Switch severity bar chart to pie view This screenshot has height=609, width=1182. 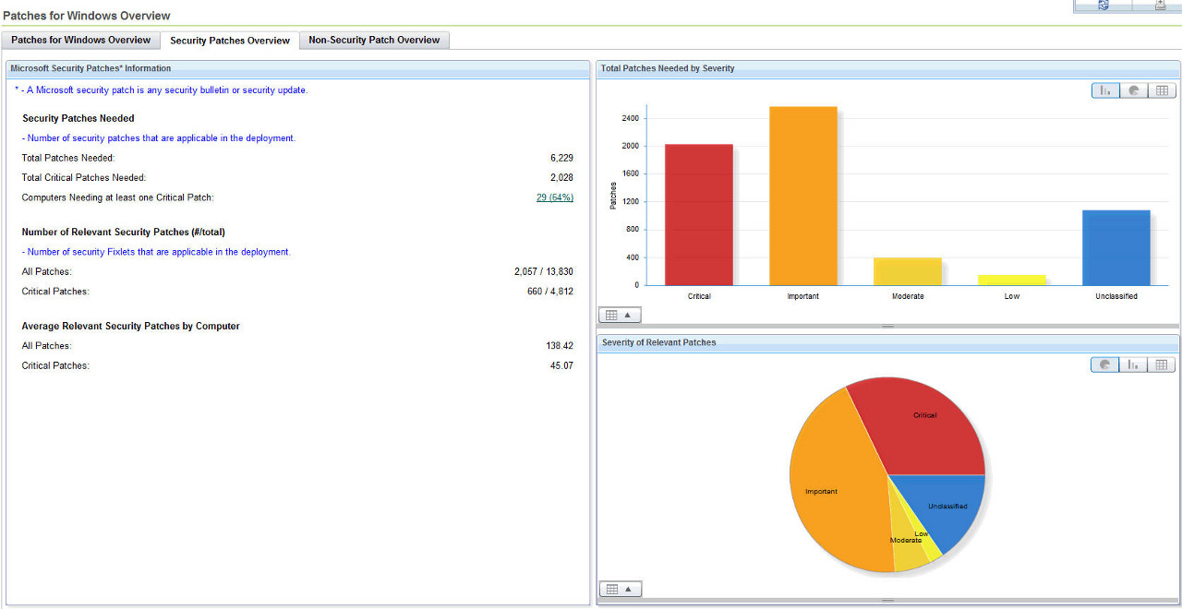1133,90
